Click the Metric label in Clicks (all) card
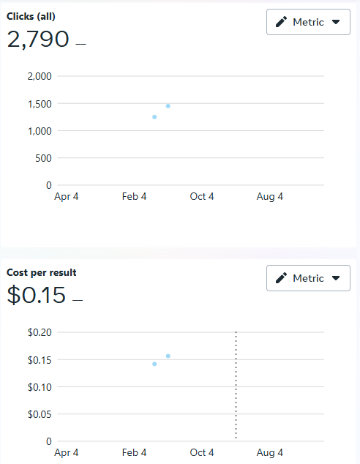Screen dimensions: 360x464 308,22
